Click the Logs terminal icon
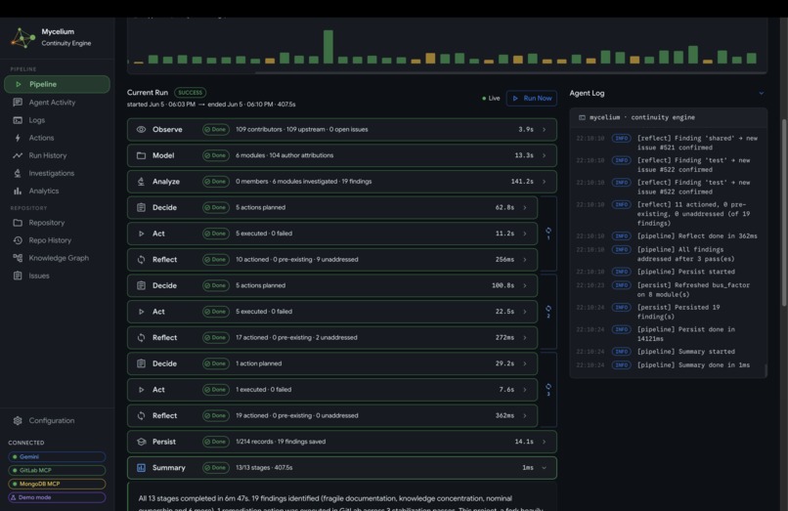Viewport: 788px width, 511px height. 18,120
